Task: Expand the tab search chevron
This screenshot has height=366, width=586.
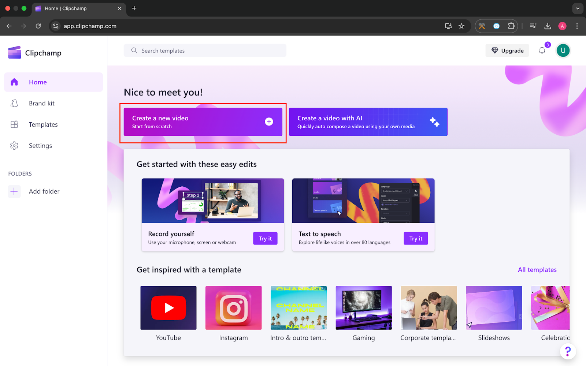Action: [x=578, y=8]
